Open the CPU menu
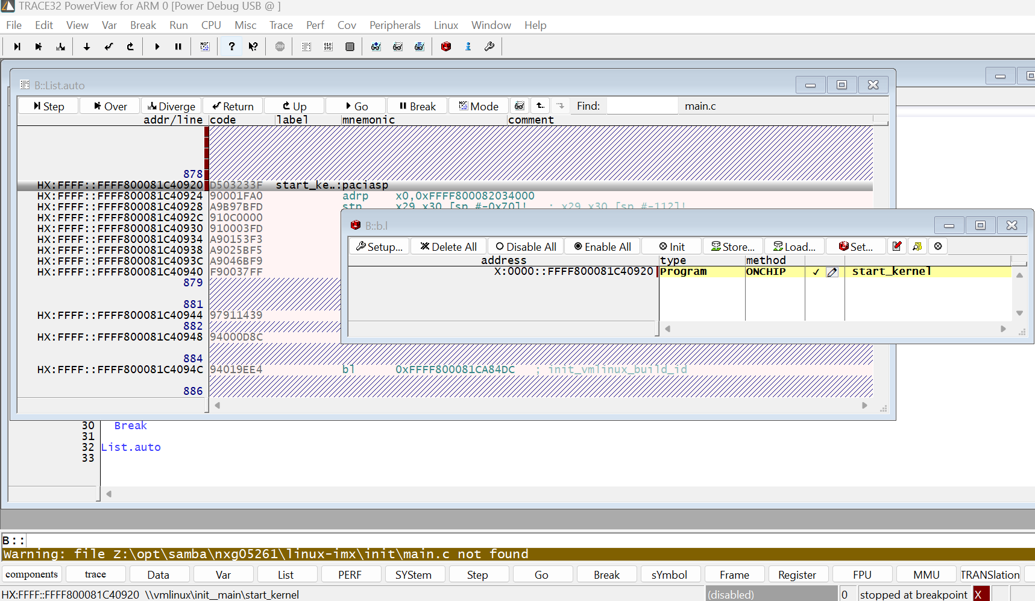Screen dimensions: 1035x601 pos(211,25)
